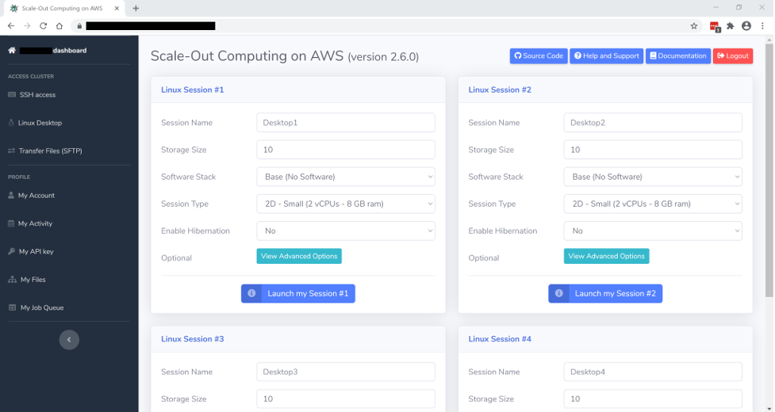Click the red extension icon in toolbar
This screenshot has width=775, height=412.
(715, 27)
